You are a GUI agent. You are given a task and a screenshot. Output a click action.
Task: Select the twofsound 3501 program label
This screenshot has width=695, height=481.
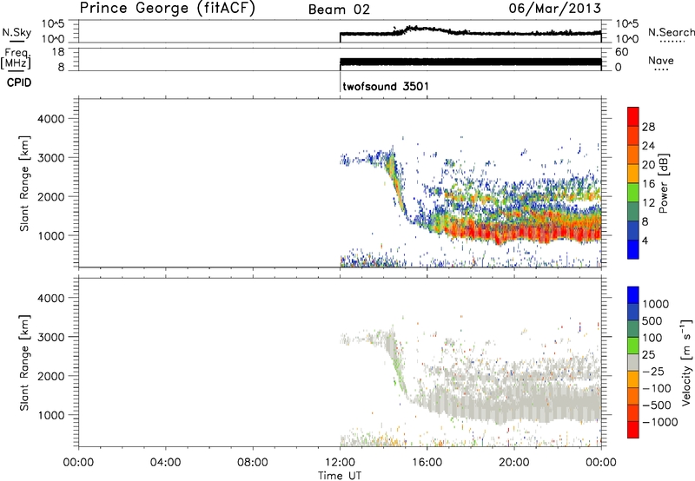pyautogui.click(x=386, y=86)
